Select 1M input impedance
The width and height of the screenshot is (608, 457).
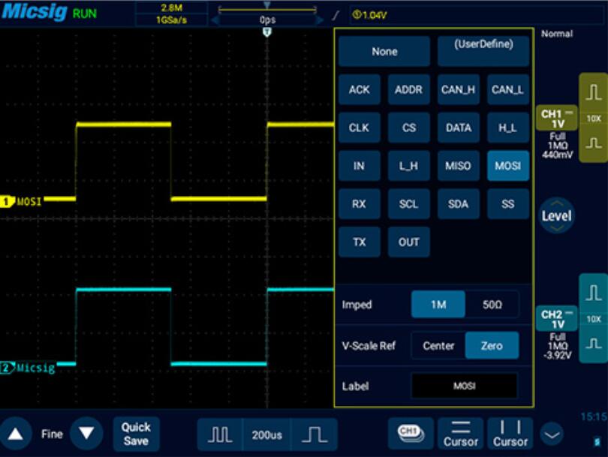(x=438, y=305)
